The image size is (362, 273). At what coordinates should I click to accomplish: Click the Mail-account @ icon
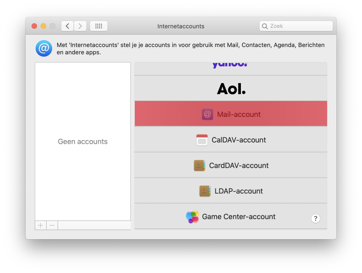(x=208, y=114)
